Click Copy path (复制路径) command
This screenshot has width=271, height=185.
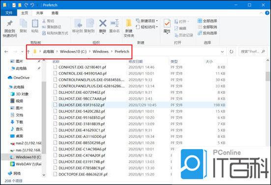pyautogui.click(x=52, y=27)
